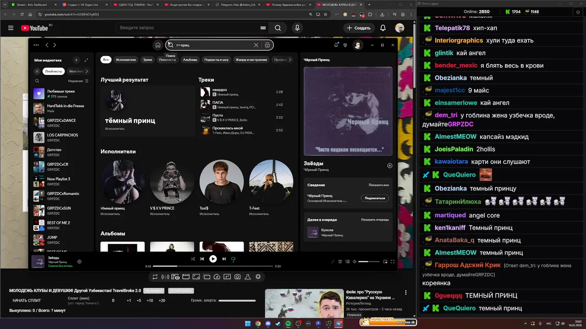The width and height of the screenshot is (586, 329).
Task: Click camera screenshot icon in overlay toolbar
Action: click(237, 277)
